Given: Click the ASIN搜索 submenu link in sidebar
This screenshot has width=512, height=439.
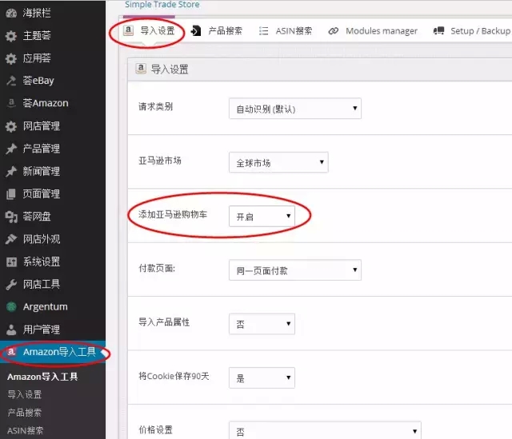Looking at the screenshot, I should click(26, 430).
